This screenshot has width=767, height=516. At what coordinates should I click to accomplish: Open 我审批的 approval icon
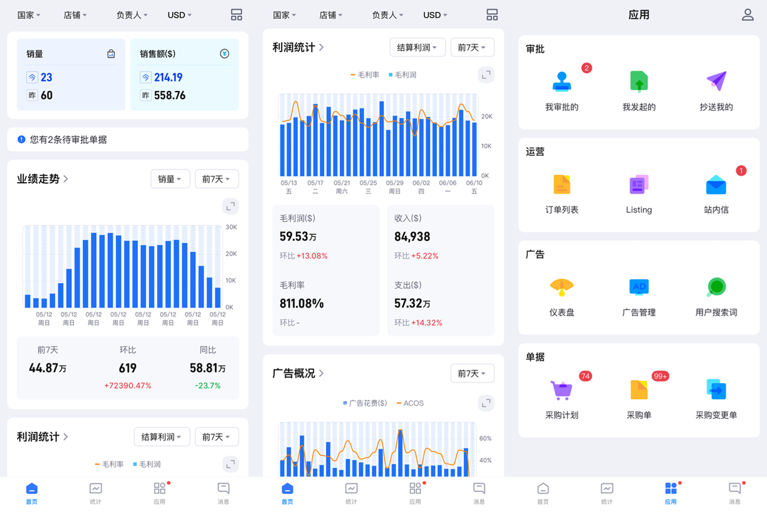click(x=561, y=81)
